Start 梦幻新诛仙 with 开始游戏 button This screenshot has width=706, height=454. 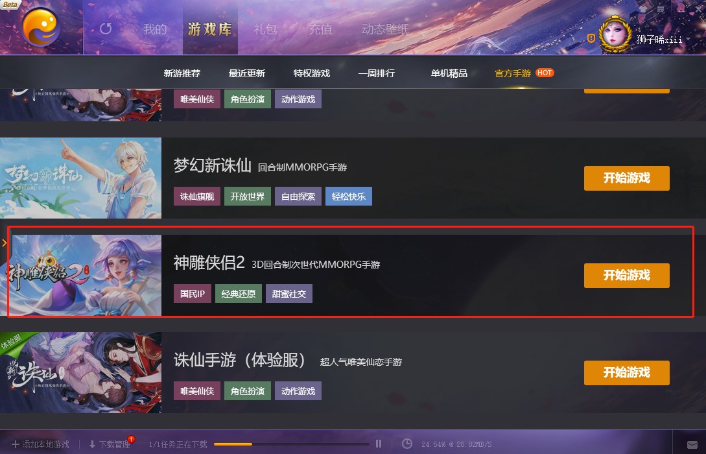point(627,178)
